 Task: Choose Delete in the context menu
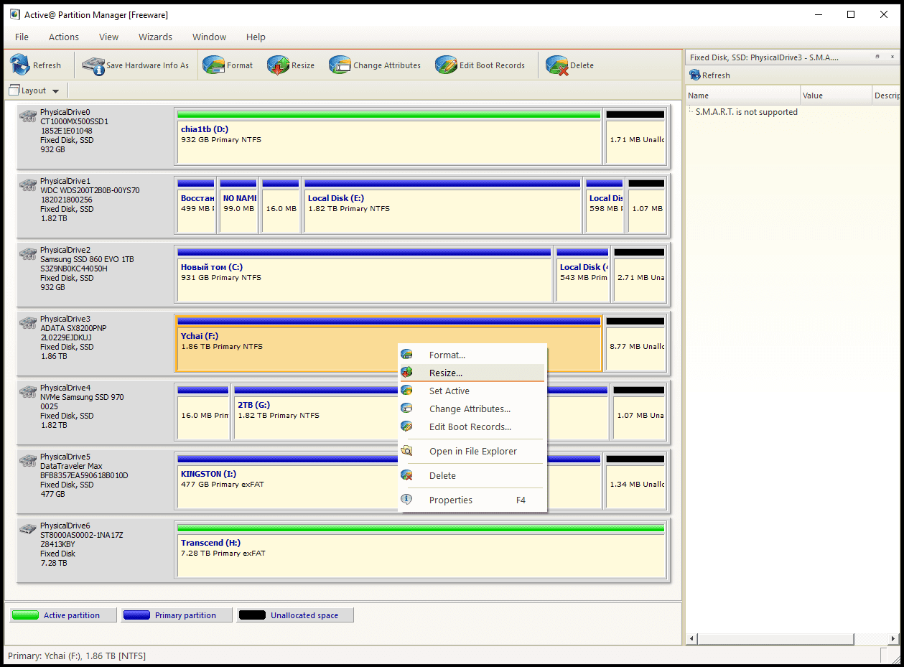(472, 475)
